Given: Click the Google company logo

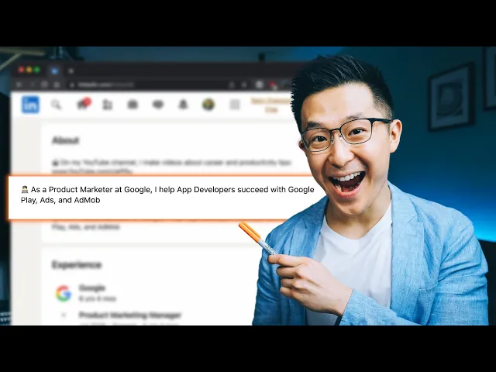Looking at the screenshot, I should pos(64,293).
